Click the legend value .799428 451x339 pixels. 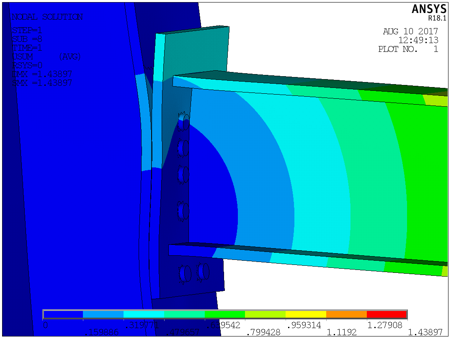tap(263, 332)
